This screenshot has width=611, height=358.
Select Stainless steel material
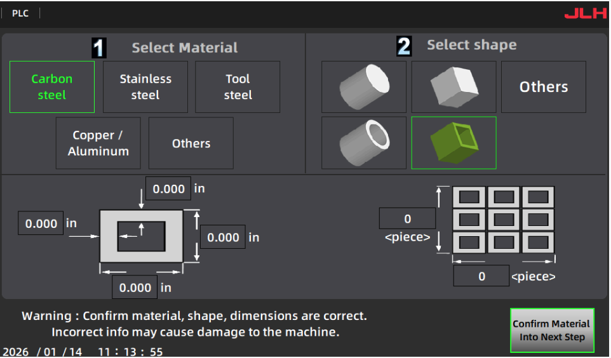pyautogui.click(x=145, y=87)
